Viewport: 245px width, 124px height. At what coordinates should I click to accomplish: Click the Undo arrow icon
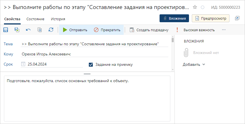point(28,30)
